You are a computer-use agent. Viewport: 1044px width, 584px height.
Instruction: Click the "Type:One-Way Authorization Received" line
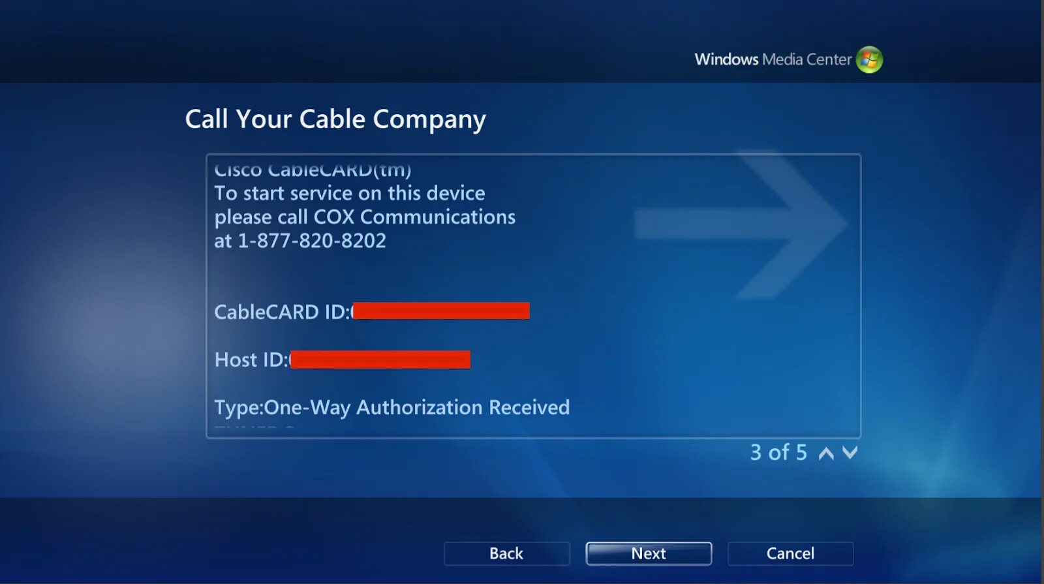[x=392, y=408]
